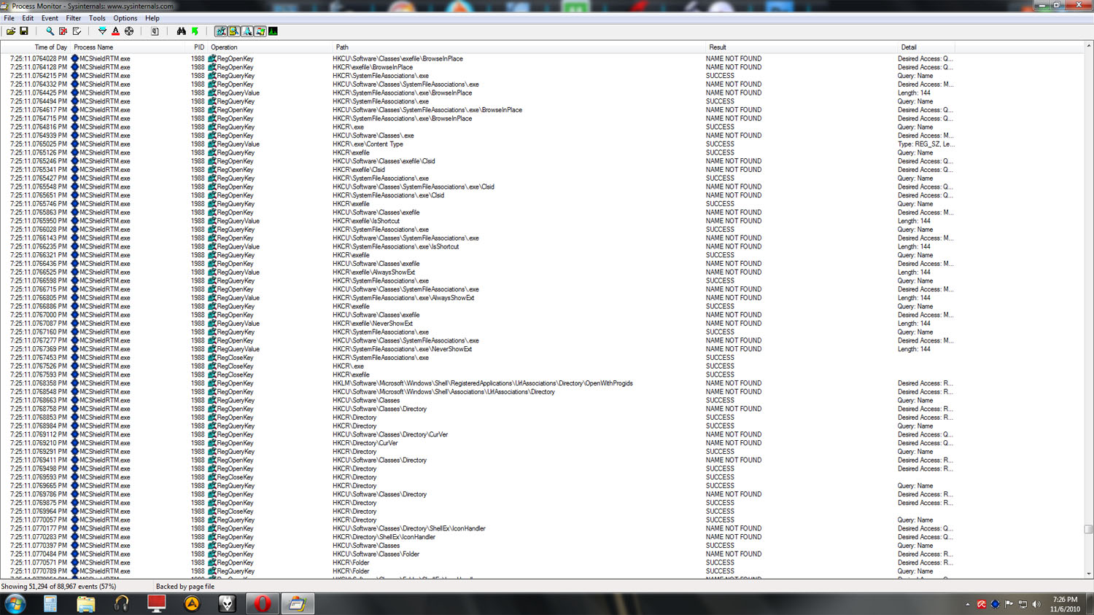Click the headphones taskbar icon
This screenshot has width=1094, height=615.
click(x=121, y=603)
